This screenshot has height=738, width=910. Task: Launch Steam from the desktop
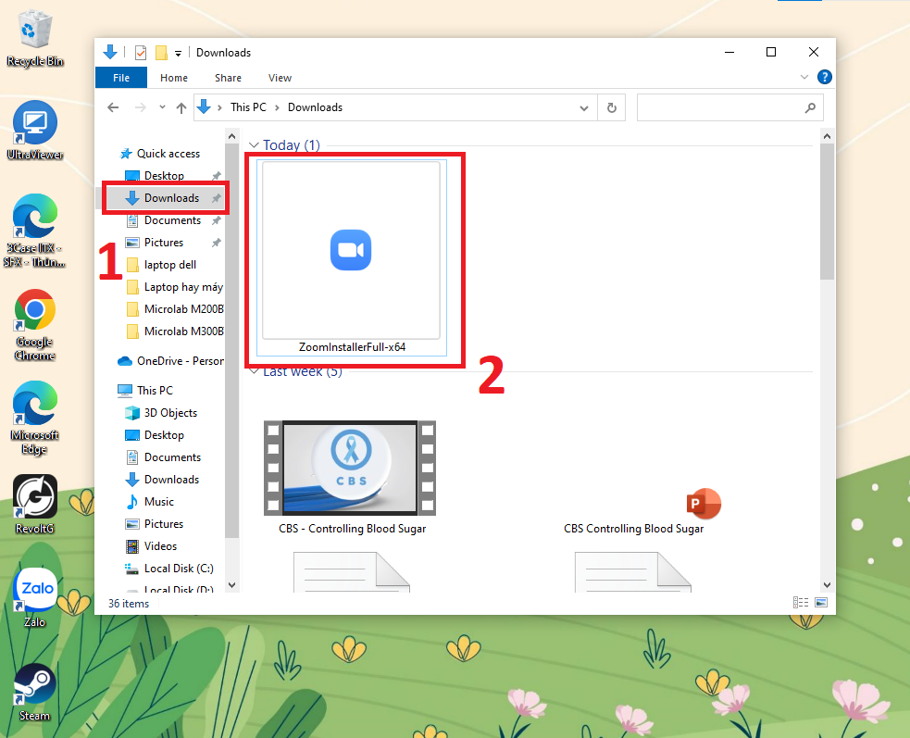35,692
